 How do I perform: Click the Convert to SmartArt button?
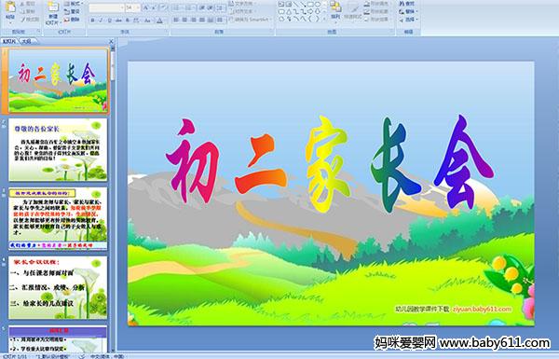coord(251,19)
